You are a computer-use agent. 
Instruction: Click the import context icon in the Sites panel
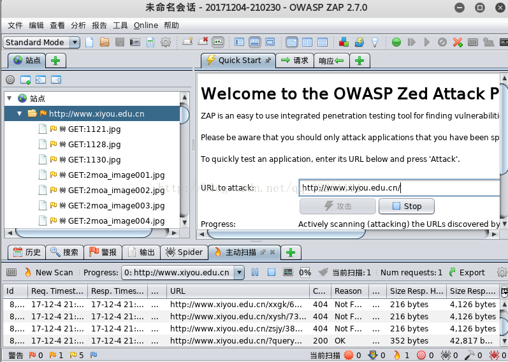click(41, 80)
